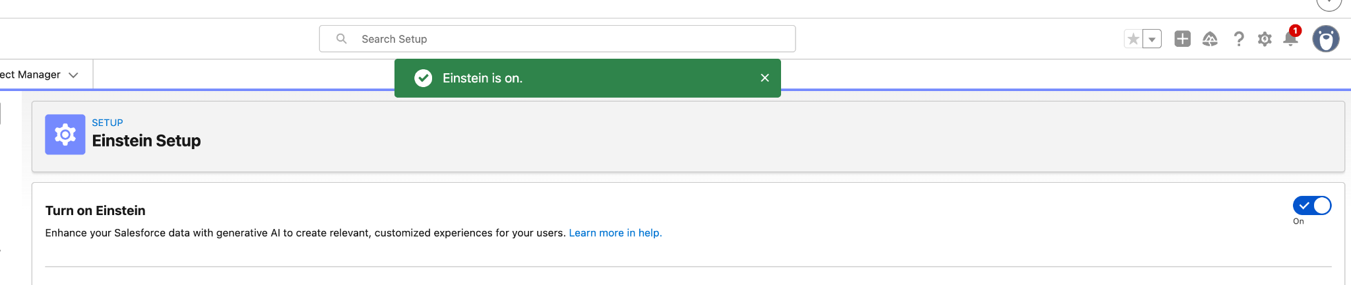
Task: Click the 'Turn on Einstein' heading
Action: pos(96,210)
